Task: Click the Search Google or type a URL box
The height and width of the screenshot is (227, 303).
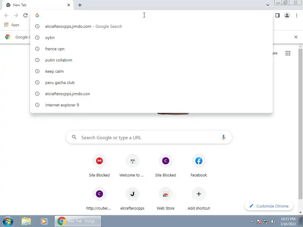Action: pyautogui.click(x=149, y=137)
